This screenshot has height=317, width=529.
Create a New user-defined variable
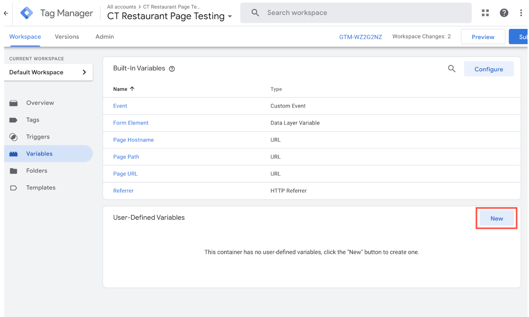tap(497, 218)
